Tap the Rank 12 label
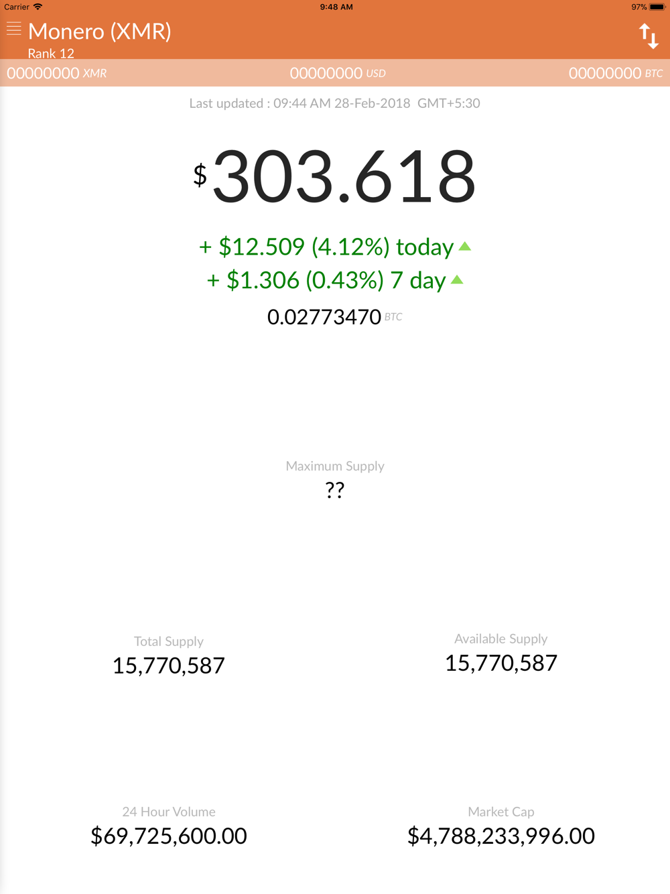This screenshot has width=670, height=894. tap(51, 54)
